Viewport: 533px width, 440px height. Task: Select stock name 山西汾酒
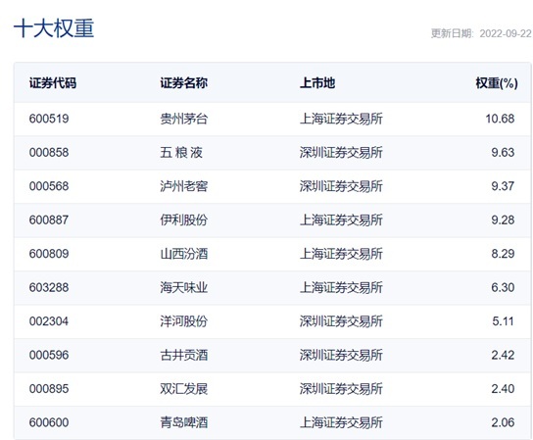[x=184, y=254]
